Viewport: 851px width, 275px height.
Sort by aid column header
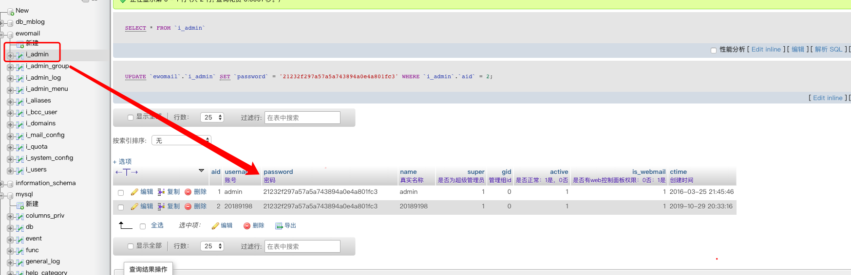tap(216, 172)
